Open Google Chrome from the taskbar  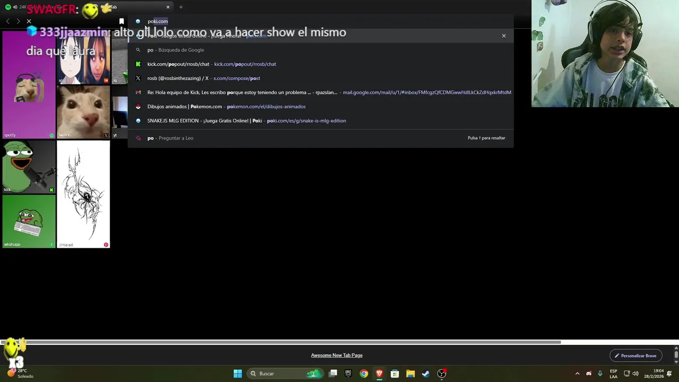(363, 374)
